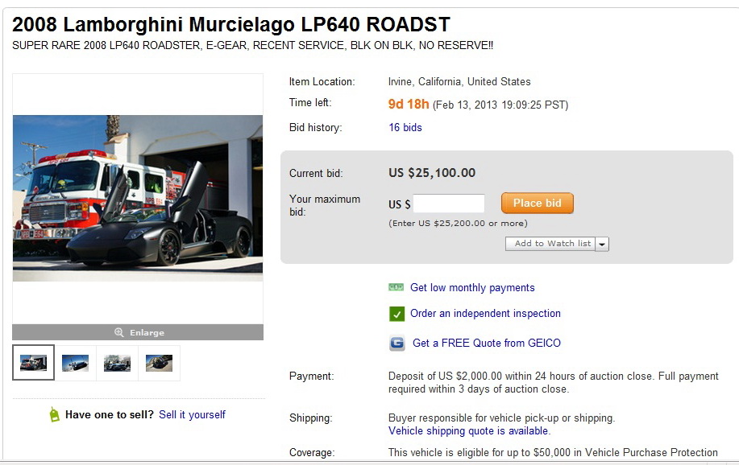Open Get low monthly payments link

[472, 287]
